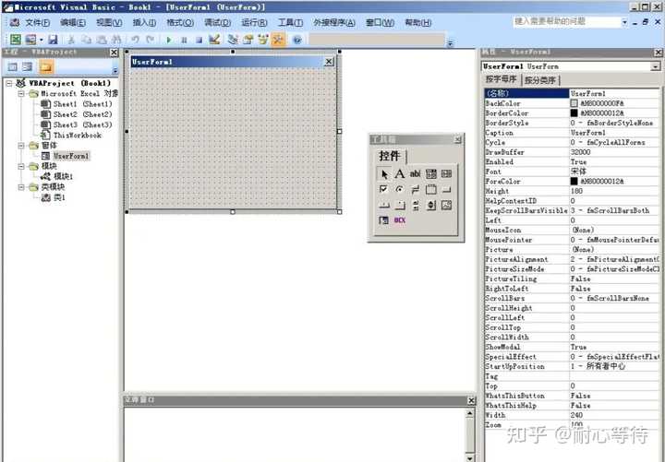Click the Break pause icon
This screenshot has width=665, height=462.
184,41
